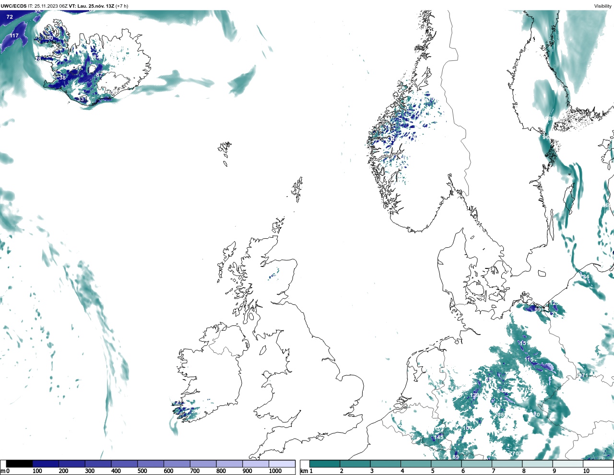
Task: Click the '270' visibility value on map
Action: pyautogui.click(x=514, y=453)
